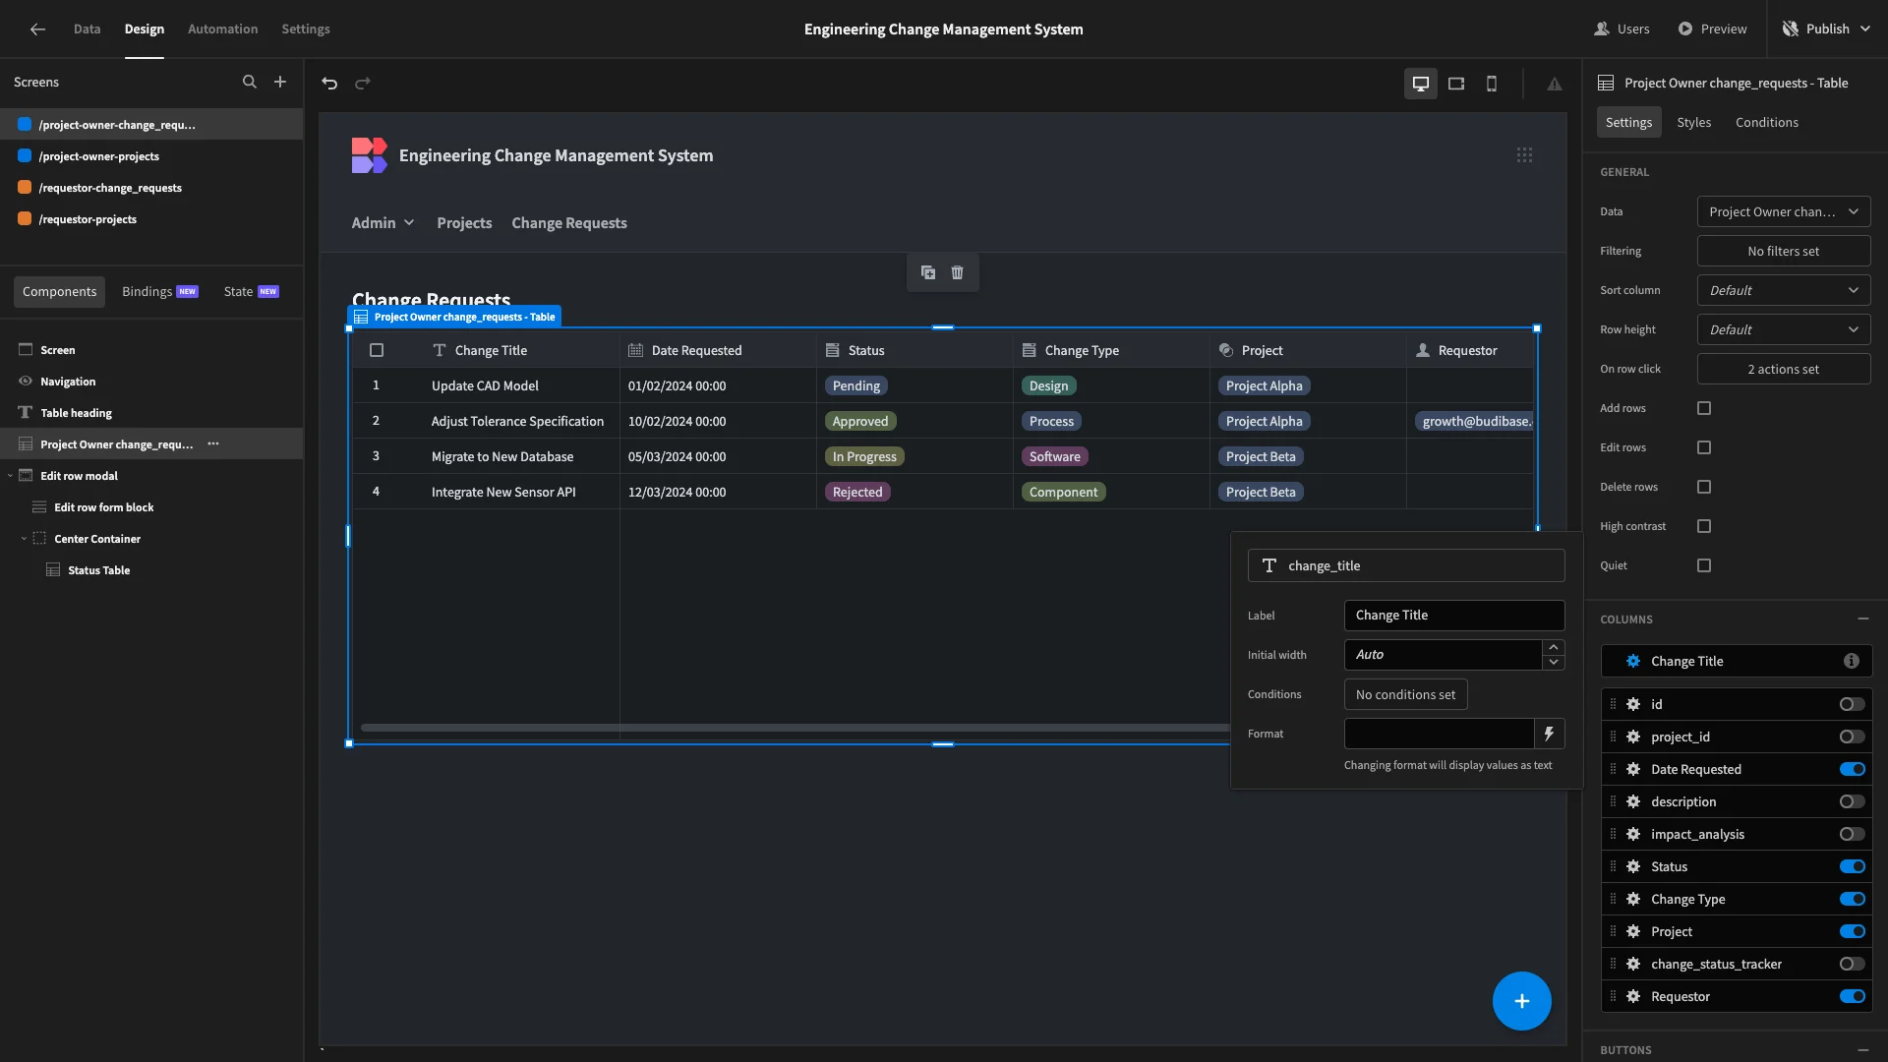The width and height of the screenshot is (1888, 1062).
Task: Enable the High contrast checkbox
Action: pos(1704,526)
